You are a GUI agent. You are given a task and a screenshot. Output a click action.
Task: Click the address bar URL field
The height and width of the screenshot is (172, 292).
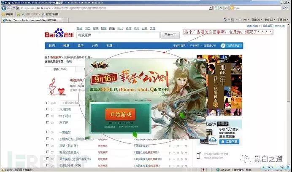pyautogui.click(x=114, y=8)
